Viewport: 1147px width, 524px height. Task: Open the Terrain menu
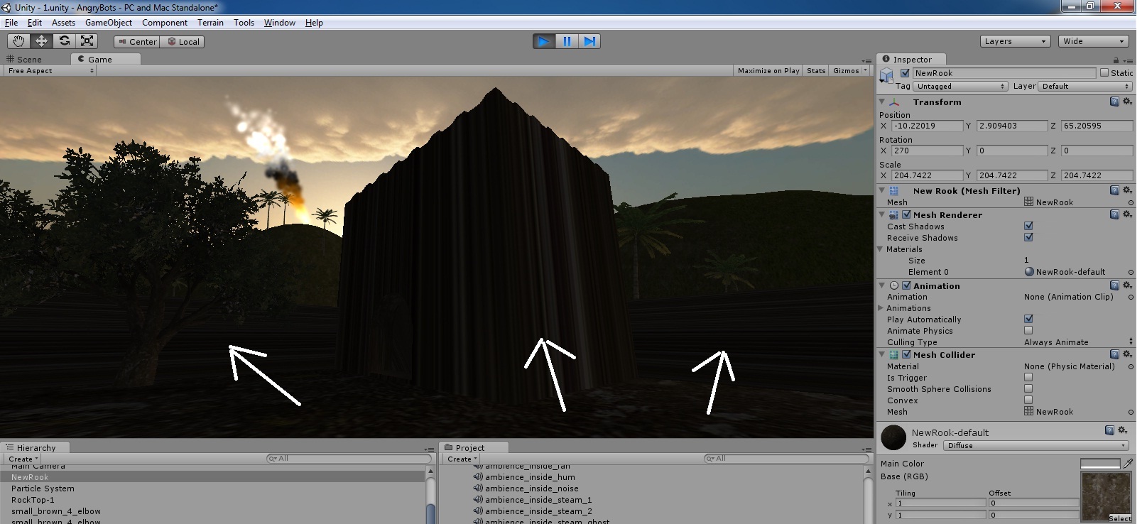[x=210, y=23]
